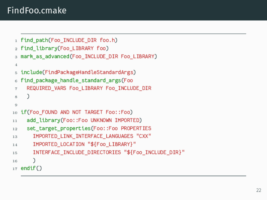Viewport: 267px width, 200px height.
Task: Click line number 17 in the gutter
Action: tap(15, 169)
